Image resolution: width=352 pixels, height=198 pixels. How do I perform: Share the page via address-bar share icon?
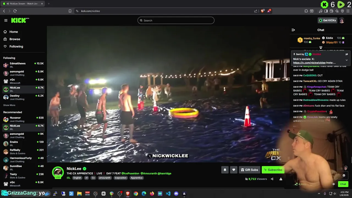(x=256, y=11)
